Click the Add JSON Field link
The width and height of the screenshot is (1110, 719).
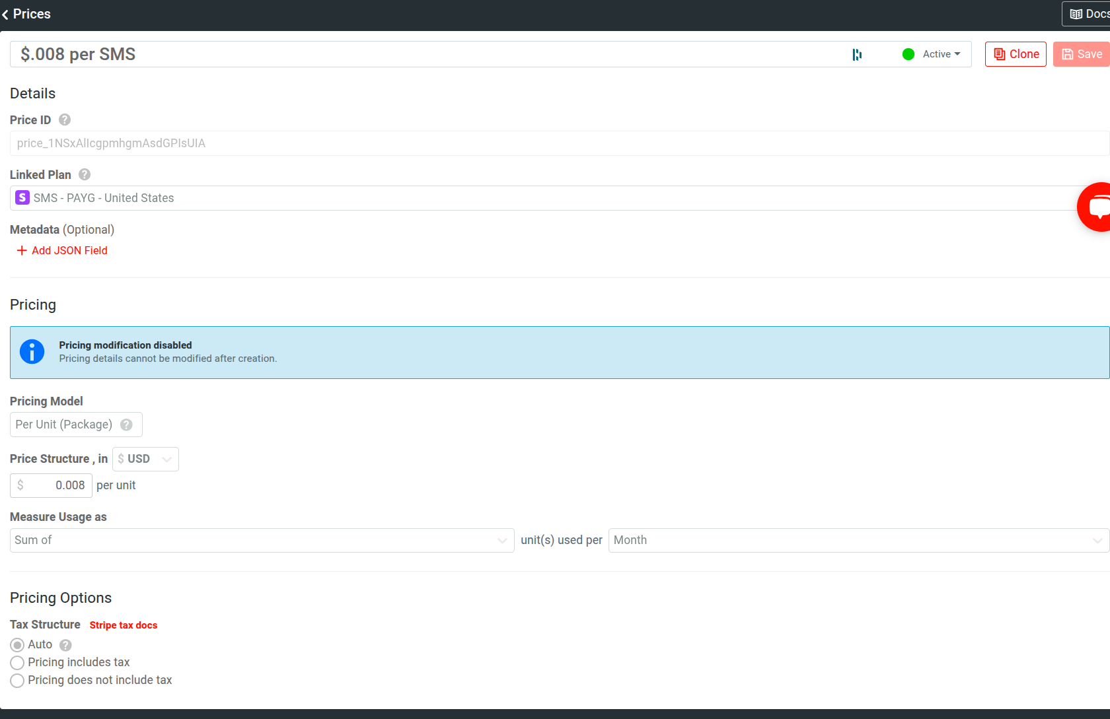tap(61, 250)
